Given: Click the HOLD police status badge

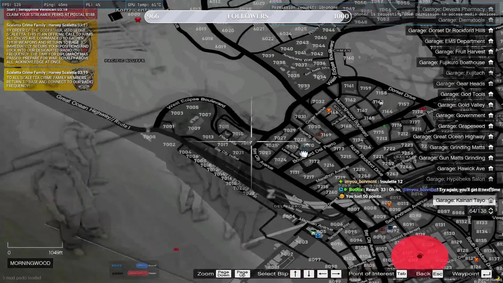Looking at the screenshot, I should point(141,266).
